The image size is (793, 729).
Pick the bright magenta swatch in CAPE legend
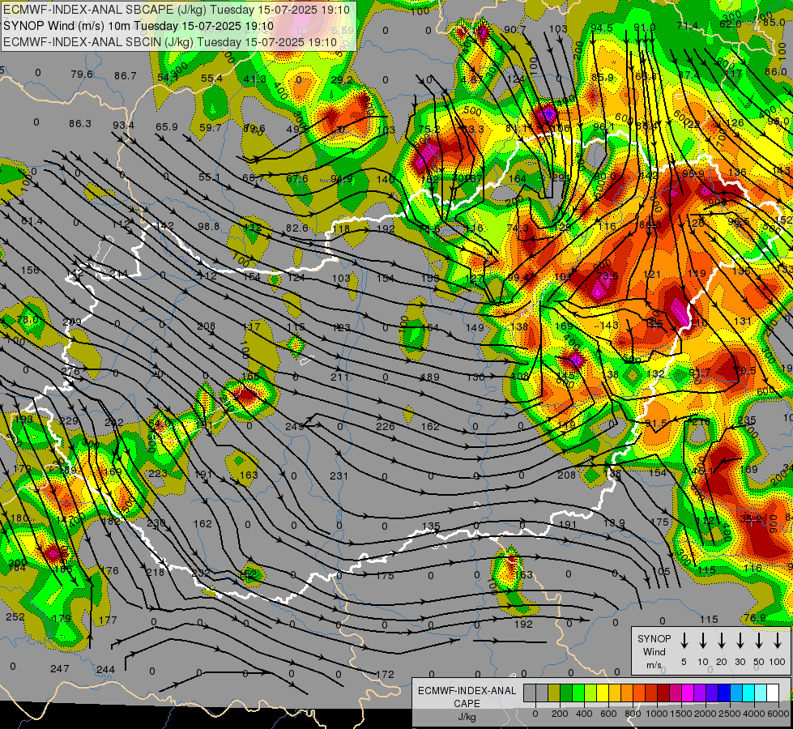point(688,693)
